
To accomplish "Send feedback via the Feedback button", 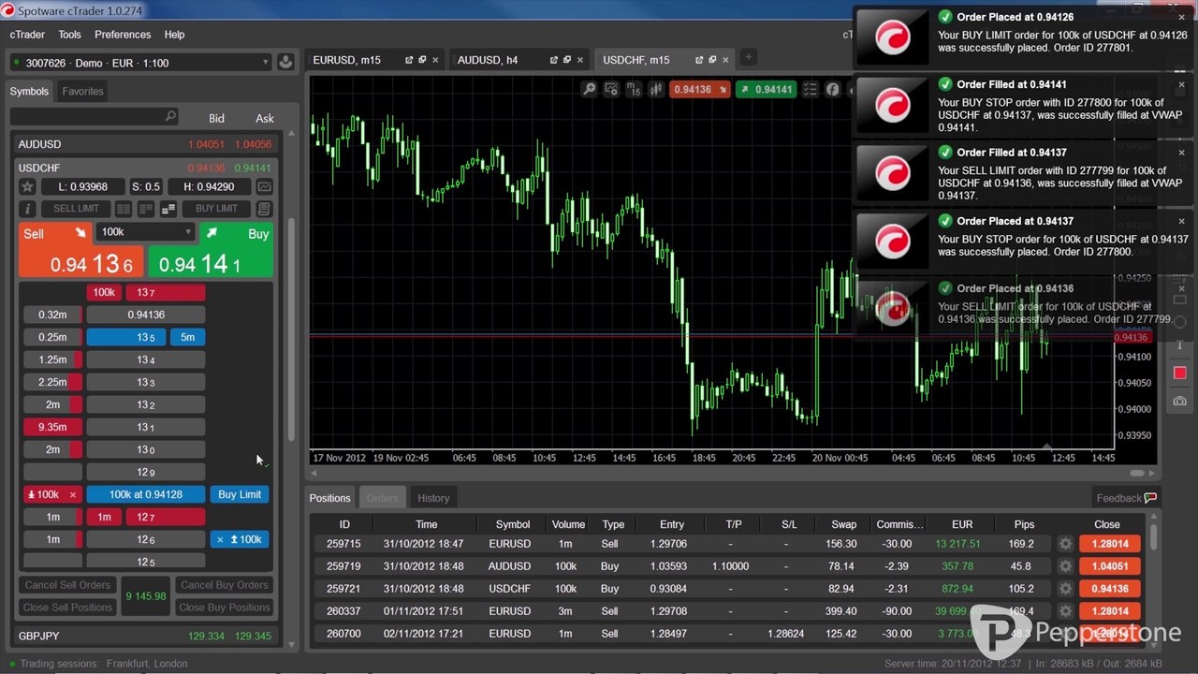I will (1126, 498).
